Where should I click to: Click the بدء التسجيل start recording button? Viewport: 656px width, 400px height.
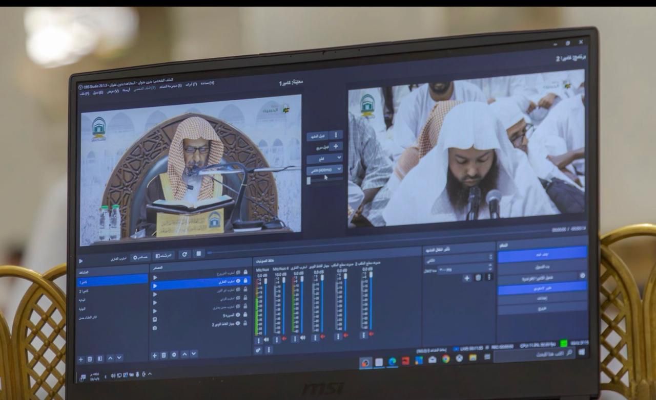[542, 266]
